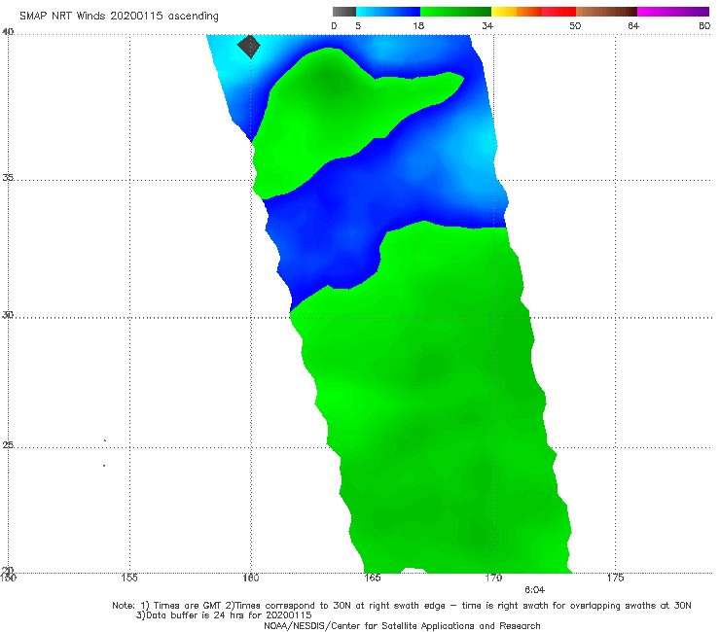Click the latitude label '30'
This screenshot has height=632, width=720.
pos(8,315)
